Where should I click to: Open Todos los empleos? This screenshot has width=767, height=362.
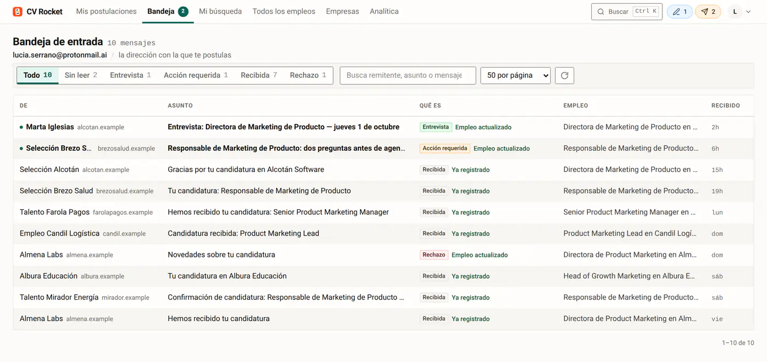284,12
